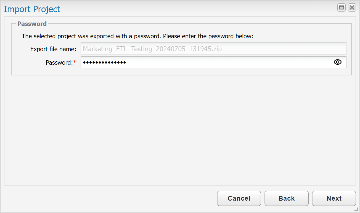Click the password instruction sentence
The width and height of the screenshot is (360, 213).
click(x=137, y=36)
